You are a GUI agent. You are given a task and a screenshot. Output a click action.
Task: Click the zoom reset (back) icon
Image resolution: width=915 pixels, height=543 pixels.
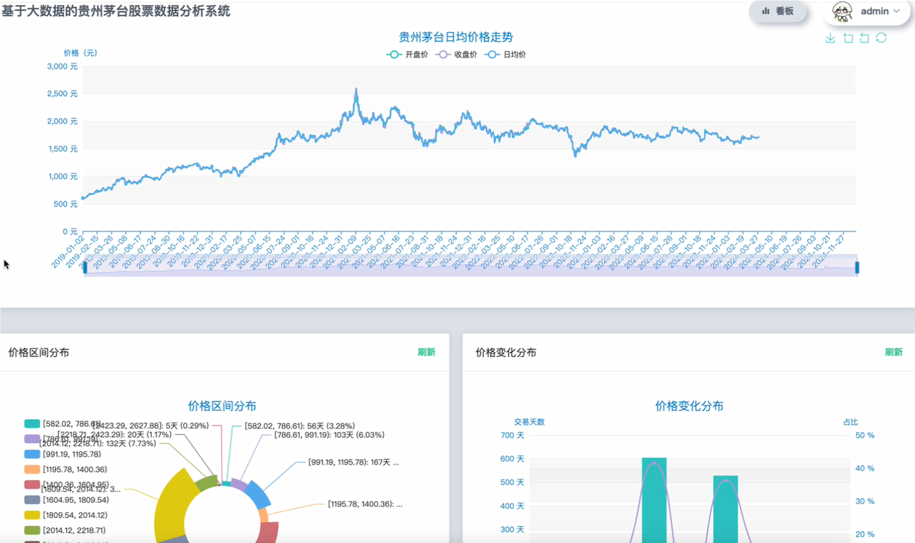(865, 38)
